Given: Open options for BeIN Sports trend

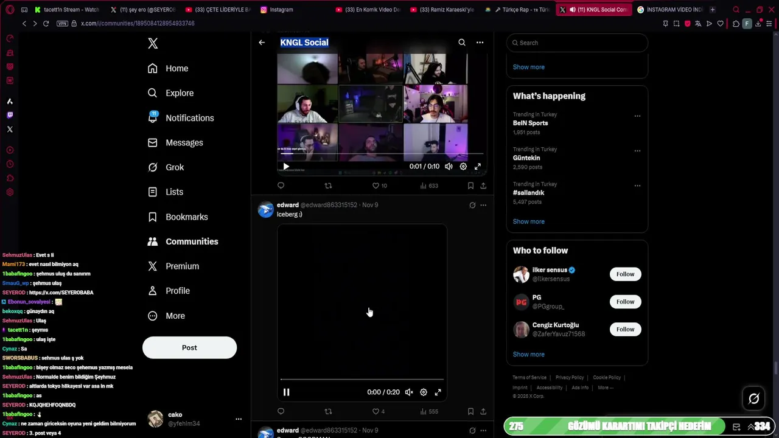Looking at the screenshot, I should (x=637, y=116).
